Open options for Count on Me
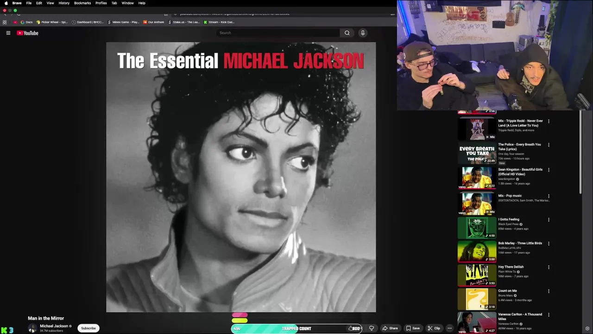 (549, 291)
